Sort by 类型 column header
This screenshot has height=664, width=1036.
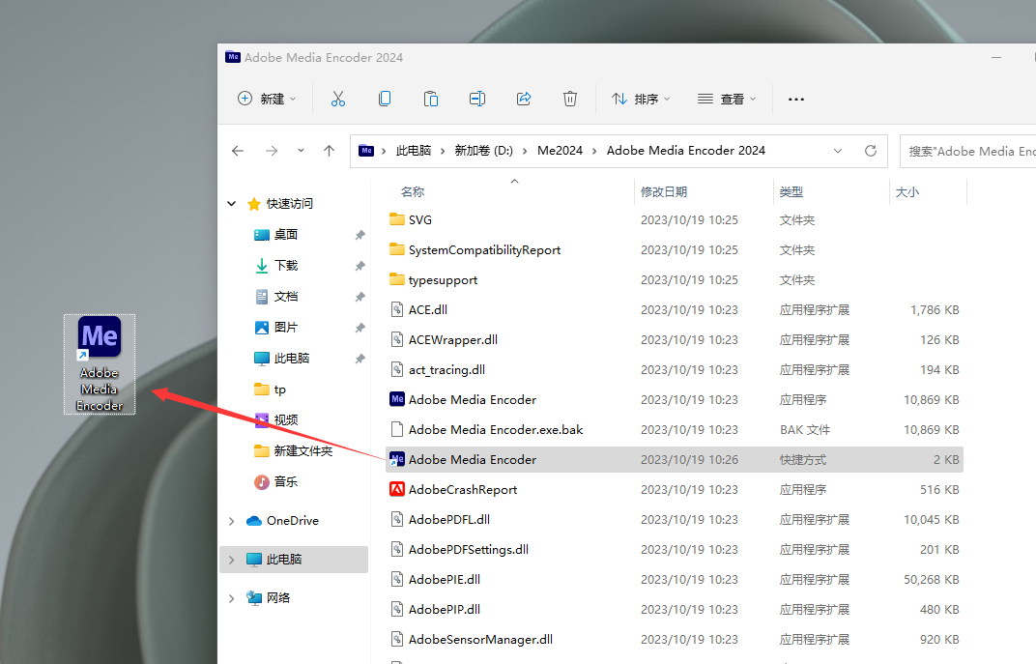791,192
